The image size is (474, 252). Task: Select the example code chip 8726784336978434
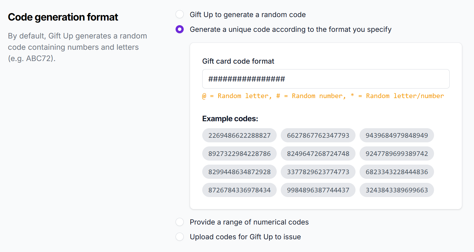(x=239, y=190)
